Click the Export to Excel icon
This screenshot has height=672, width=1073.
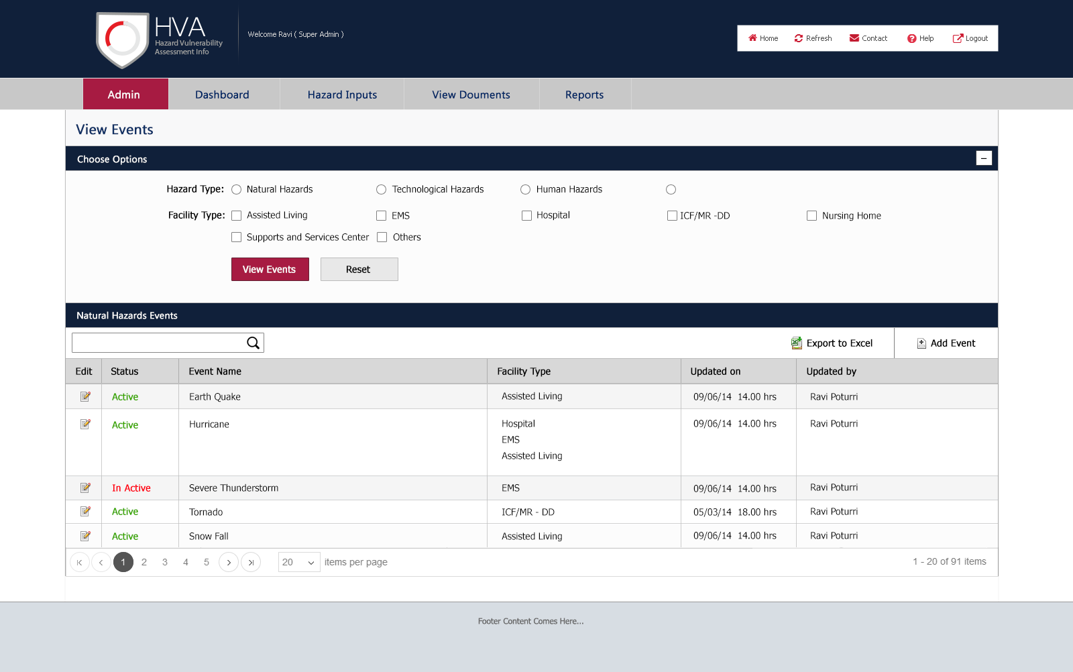796,343
